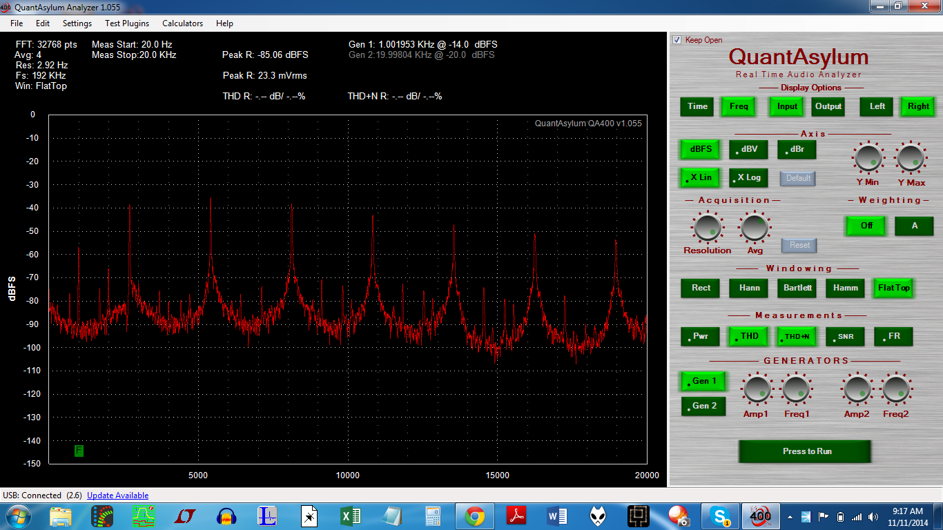The image size is (943, 530).
Task: Select Flat Top window
Action: (x=893, y=288)
